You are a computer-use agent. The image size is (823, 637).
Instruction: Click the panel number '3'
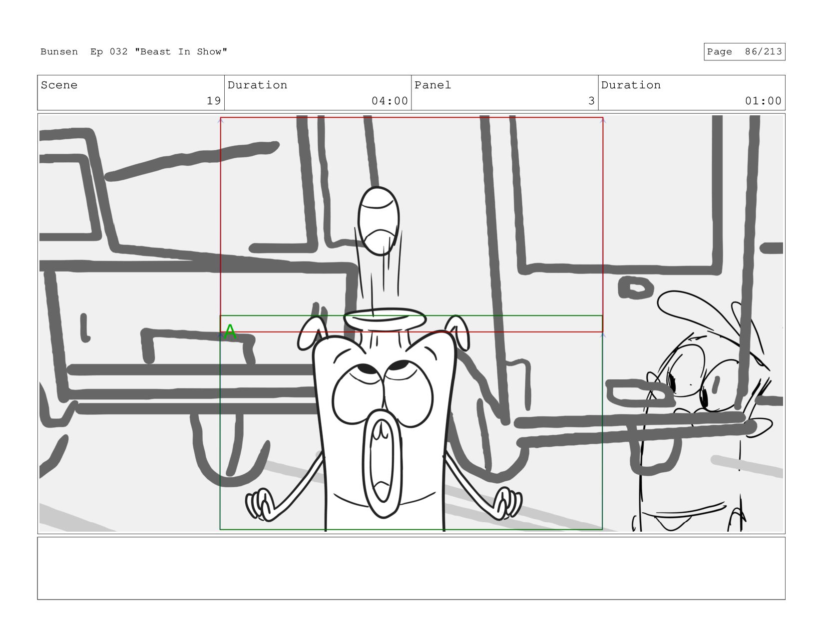click(x=591, y=101)
